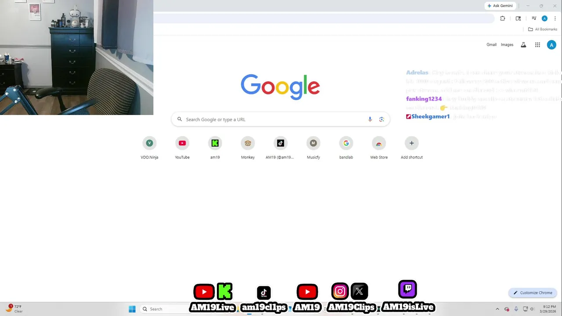Screen dimensions: 562x316
Task: Open the YouTube shortcut
Action: [x=182, y=148]
